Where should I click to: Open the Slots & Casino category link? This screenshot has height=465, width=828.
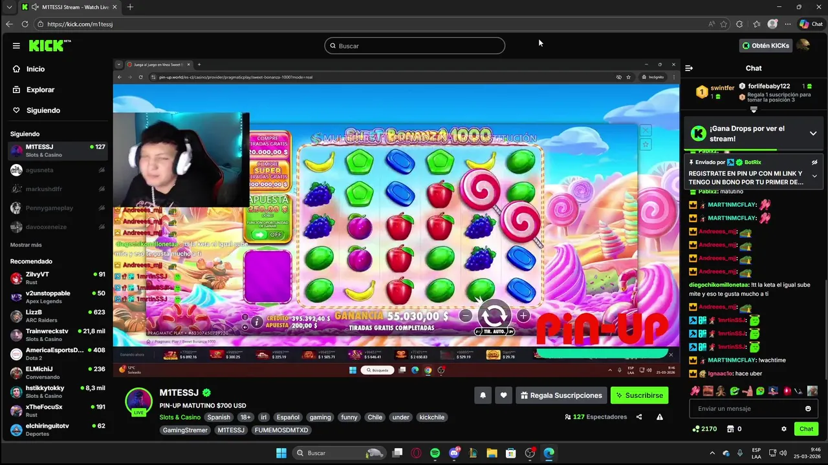click(180, 417)
